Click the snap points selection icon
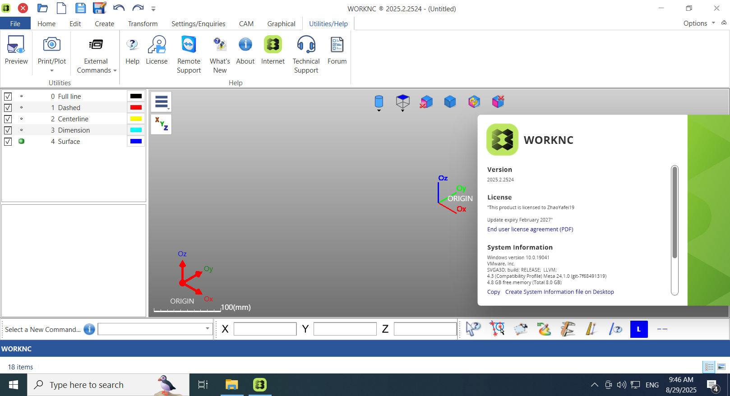The width and height of the screenshot is (730, 396). coord(497,329)
